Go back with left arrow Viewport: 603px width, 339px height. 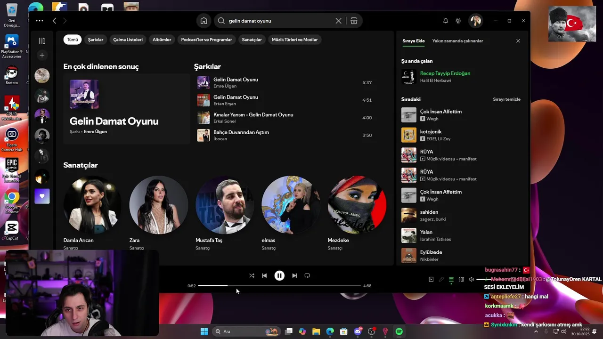54,21
